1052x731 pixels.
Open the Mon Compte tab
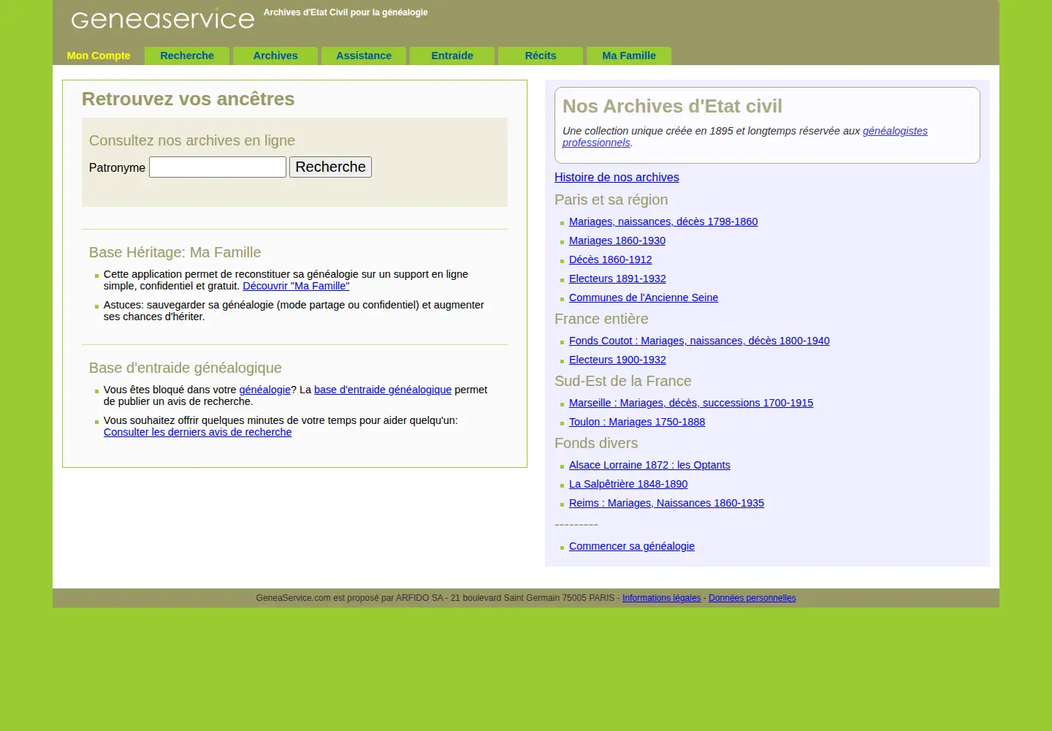coord(99,56)
